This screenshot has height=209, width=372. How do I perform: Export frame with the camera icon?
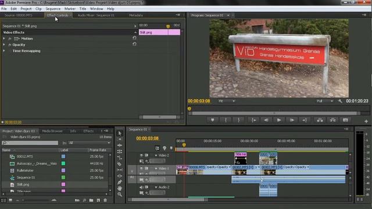point(345,120)
